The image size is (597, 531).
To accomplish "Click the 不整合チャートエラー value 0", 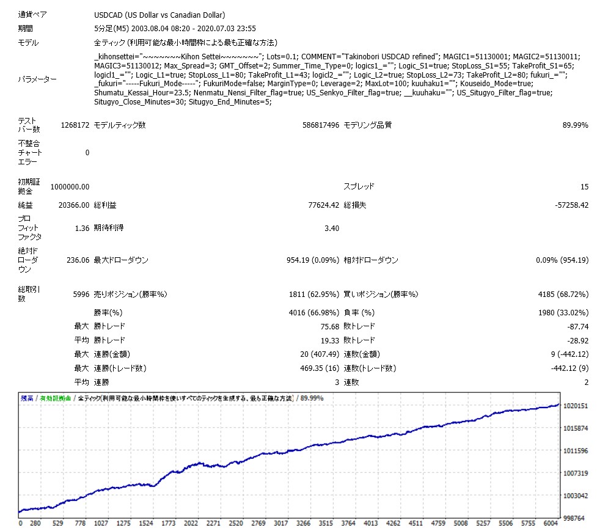I will coord(87,153).
